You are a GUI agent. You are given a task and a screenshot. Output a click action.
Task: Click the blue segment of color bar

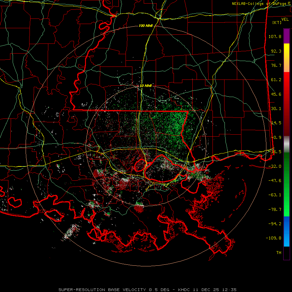[286, 231]
